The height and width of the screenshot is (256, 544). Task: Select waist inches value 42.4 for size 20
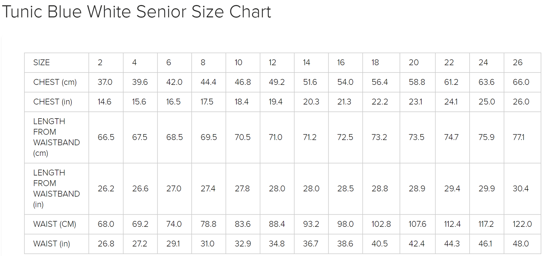(416, 244)
